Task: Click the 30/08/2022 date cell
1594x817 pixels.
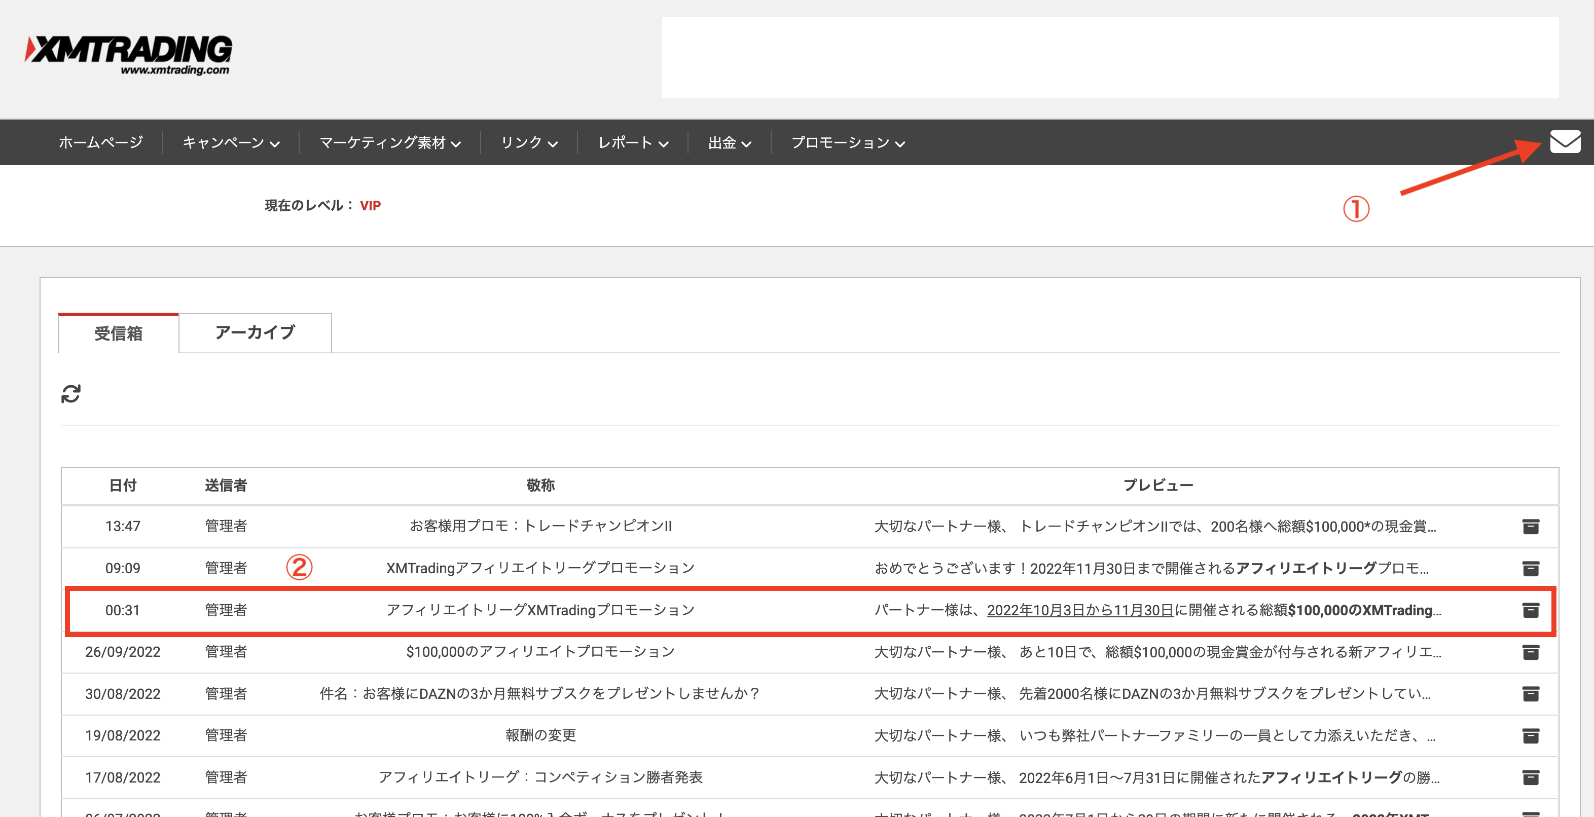Action: tap(123, 694)
